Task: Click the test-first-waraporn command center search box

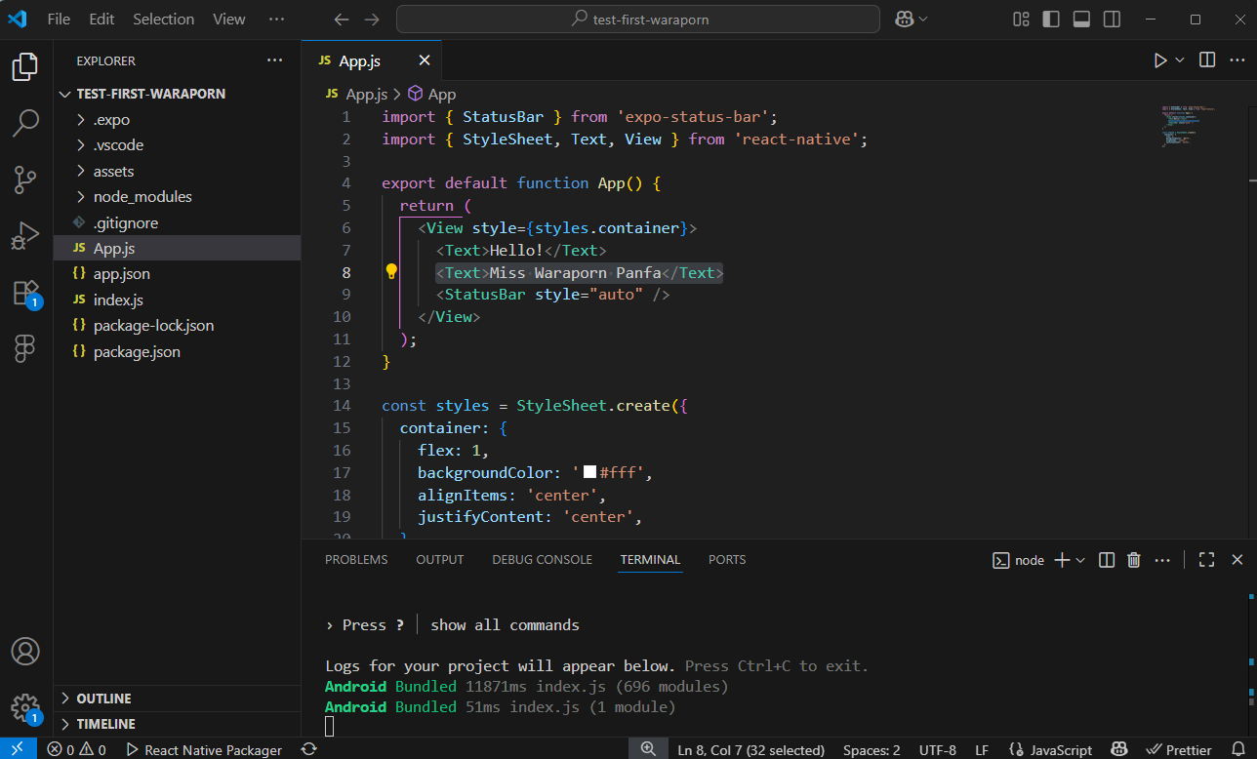Action: click(x=638, y=20)
